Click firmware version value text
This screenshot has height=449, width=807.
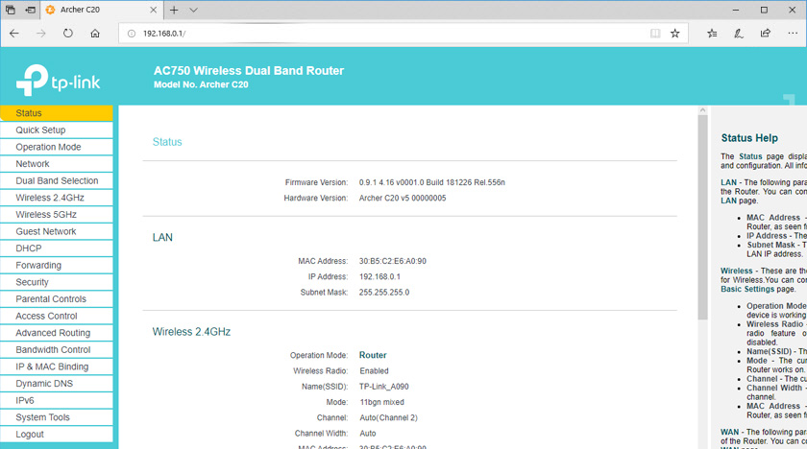(431, 182)
